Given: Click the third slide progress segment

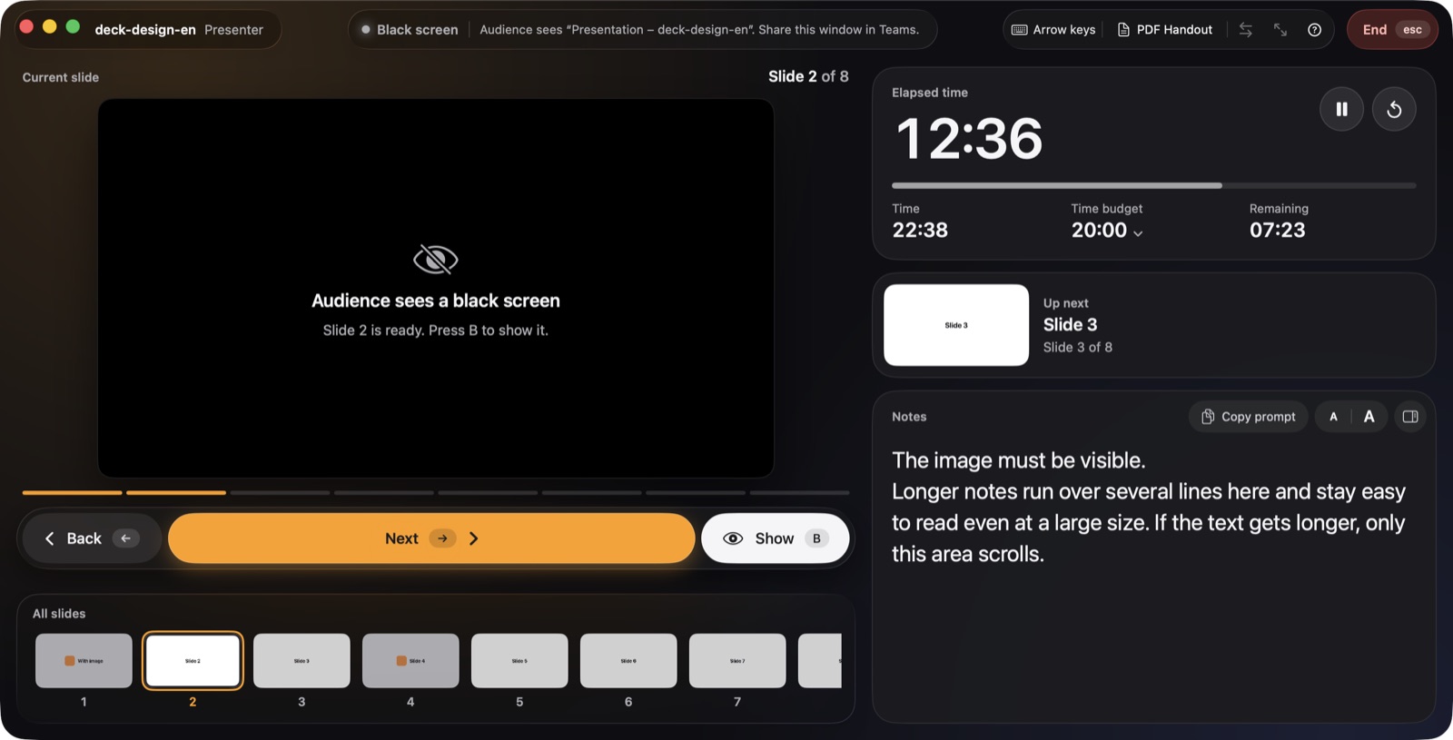Looking at the screenshot, I should [x=280, y=493].
